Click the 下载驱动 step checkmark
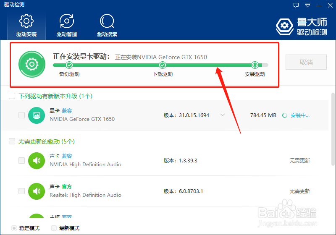Viewport: 336px width, 235px height. (163, 65)
